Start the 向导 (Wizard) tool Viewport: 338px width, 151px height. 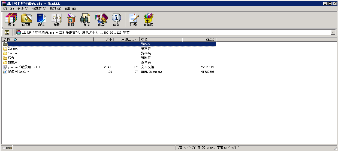[101, 20]
